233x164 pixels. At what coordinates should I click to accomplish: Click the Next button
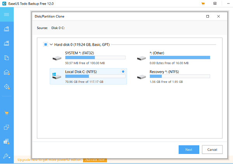click(189, 150)
